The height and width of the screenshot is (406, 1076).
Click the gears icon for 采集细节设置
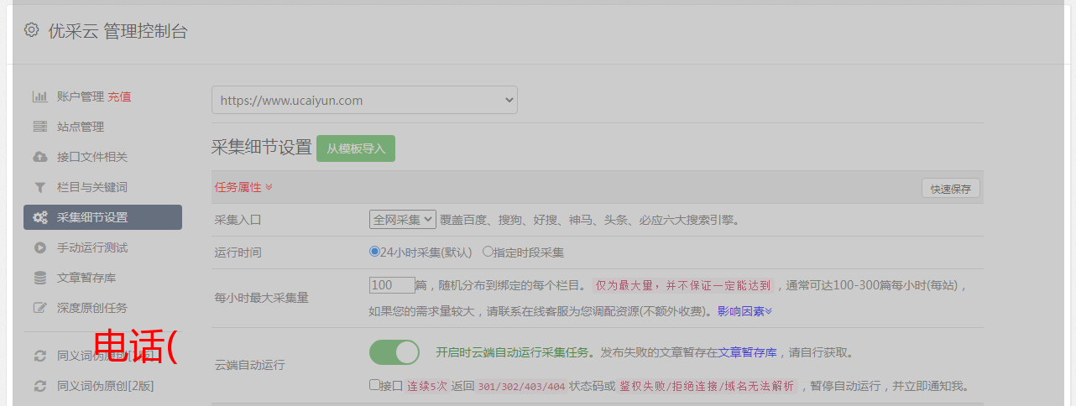[39, 217]
